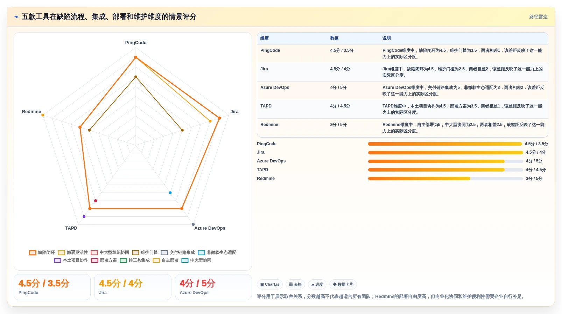The height and width of the screenshot is (314, 562).
Task: Click the Redmine progress bar
Action: (x=445, y=179)
